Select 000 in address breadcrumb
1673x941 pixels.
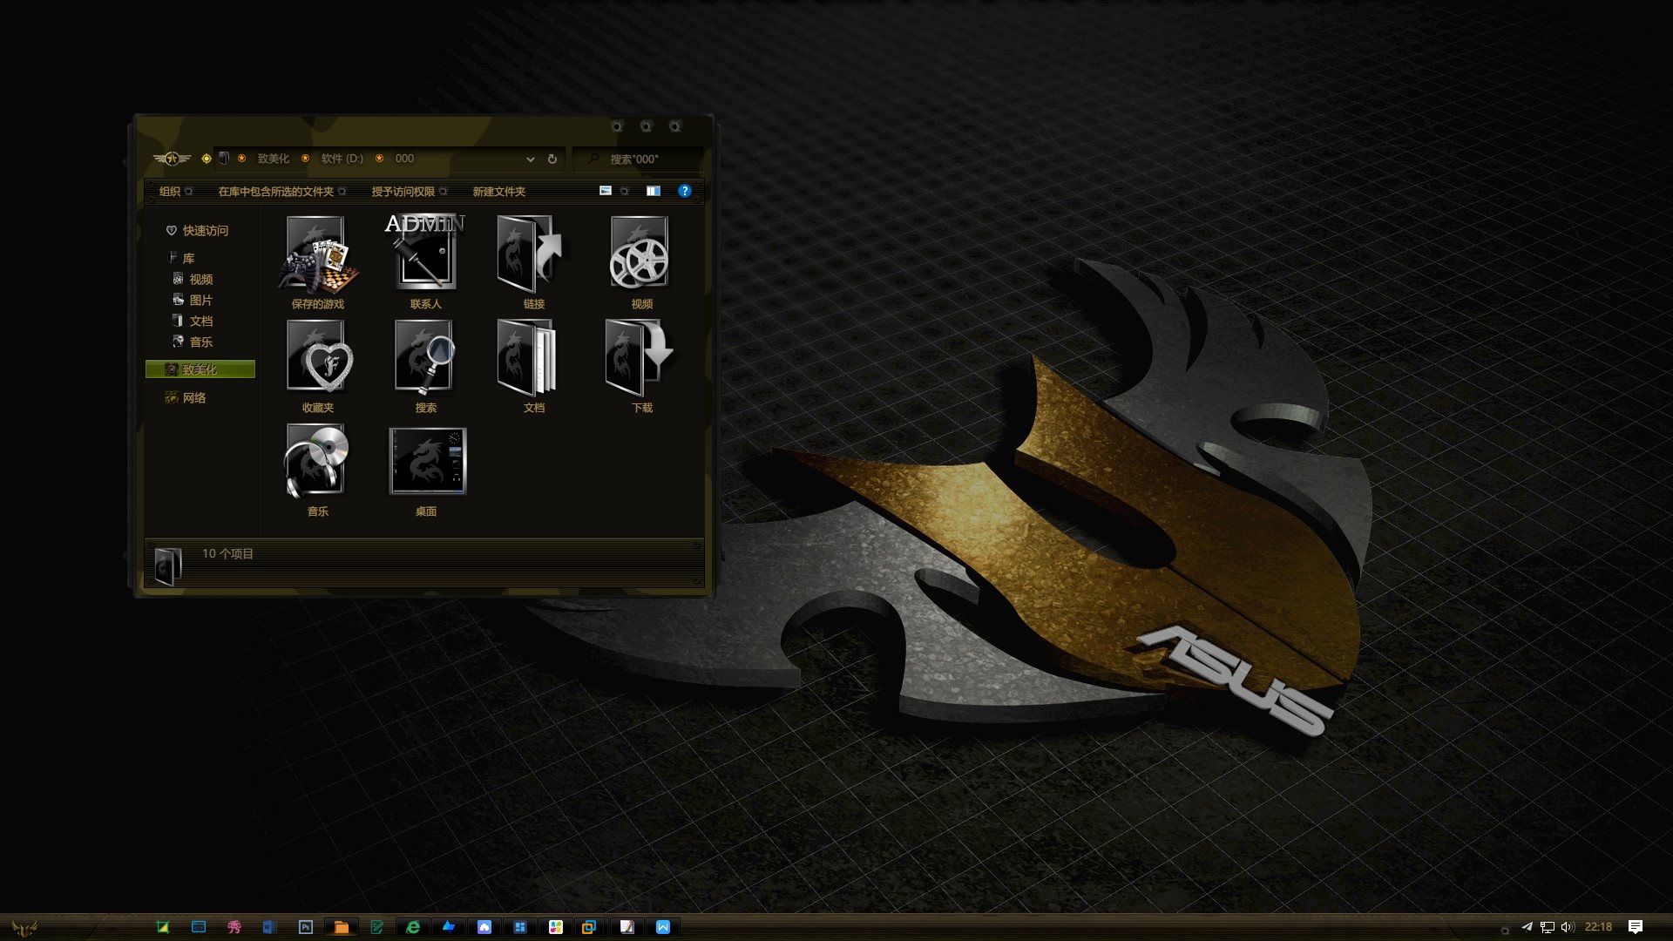pos(404,159)
